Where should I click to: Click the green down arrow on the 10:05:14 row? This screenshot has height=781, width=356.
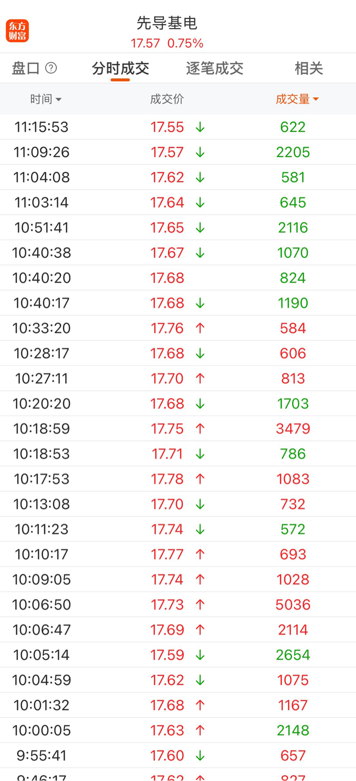[200, 655]
